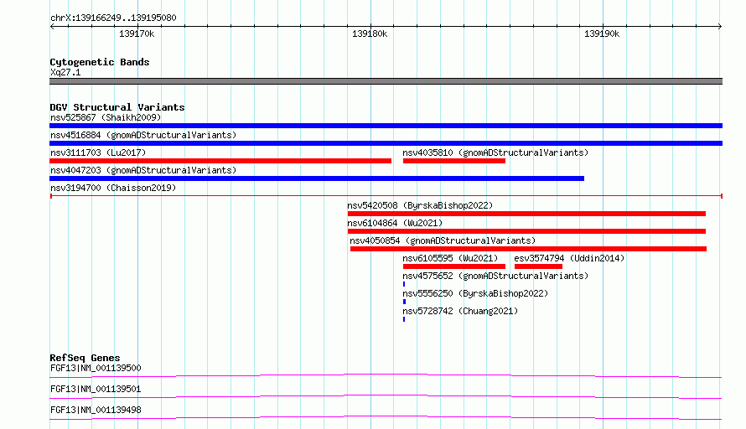
Task: Click the nsv5728742 (Chuang2021) label
Action: 460,311
